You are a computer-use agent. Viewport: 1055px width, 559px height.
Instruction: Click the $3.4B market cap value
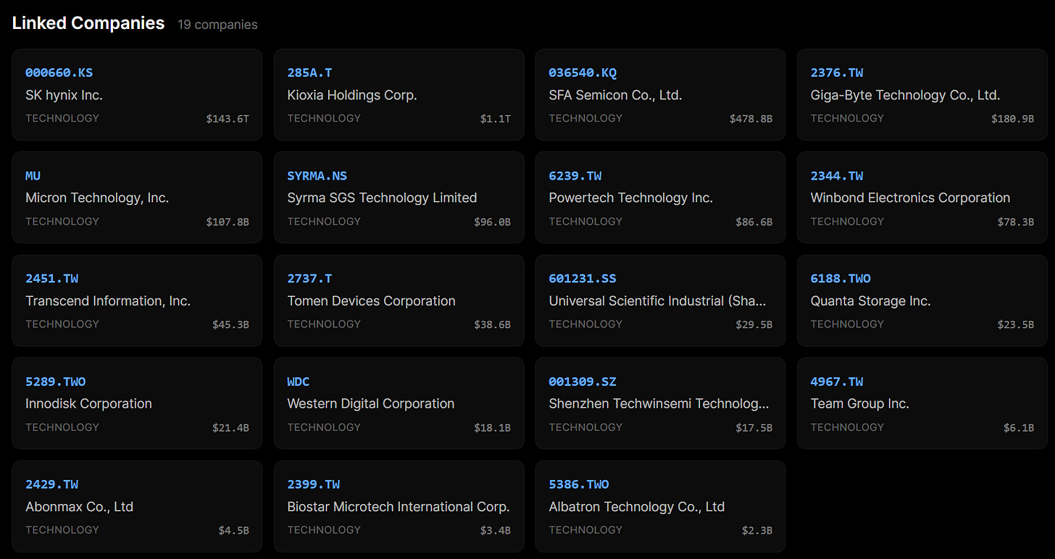[496, 531]
